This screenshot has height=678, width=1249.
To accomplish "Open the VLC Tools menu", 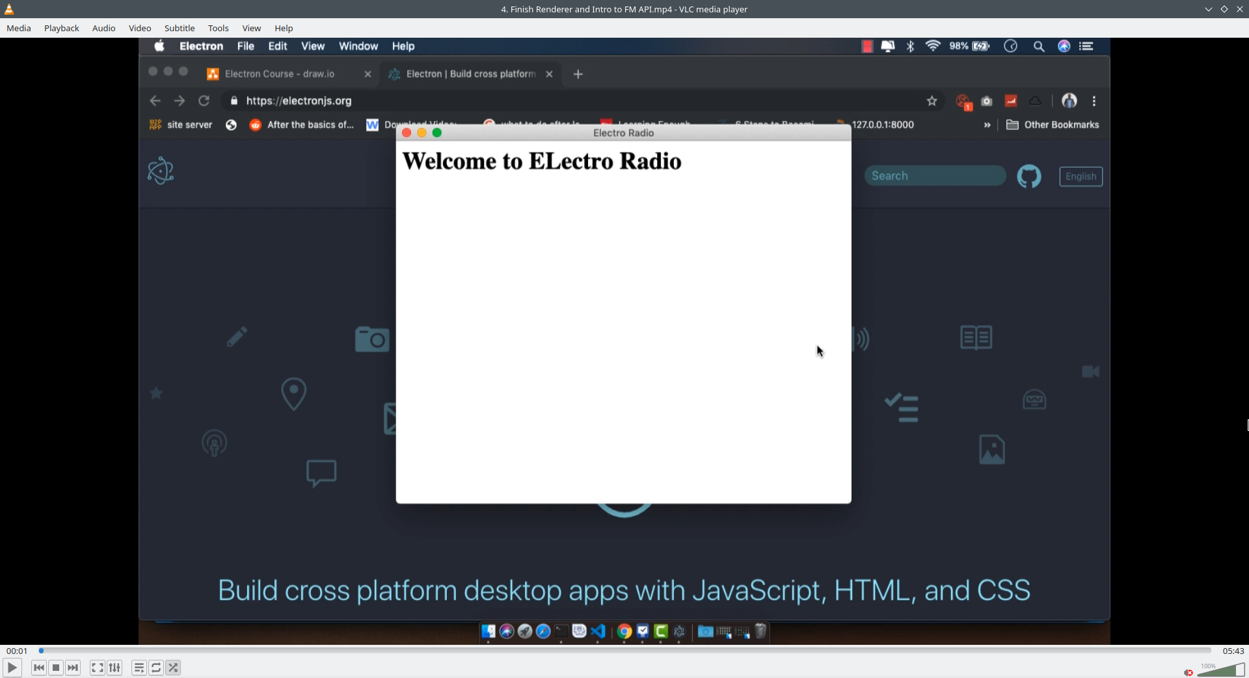I will pyautogui.click(x=218, y=28).
